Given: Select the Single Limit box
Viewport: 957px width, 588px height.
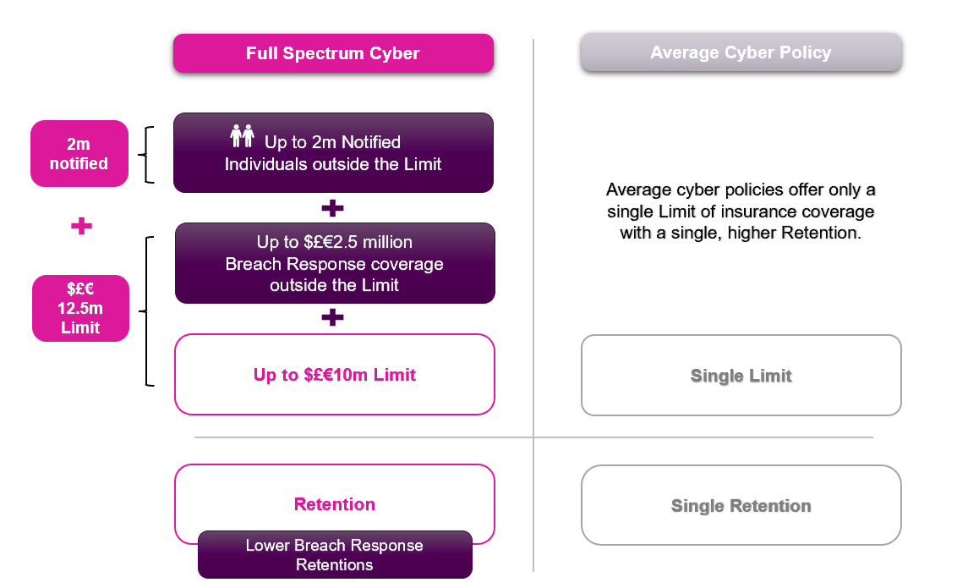Looking at the screenshot, I should (x=741, y=376).
